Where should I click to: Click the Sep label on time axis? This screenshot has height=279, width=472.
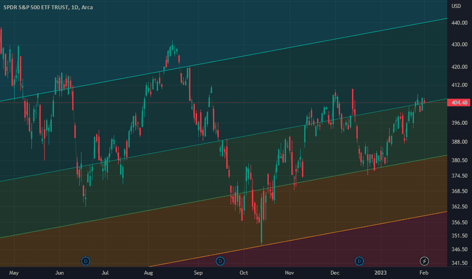point(198,273)
